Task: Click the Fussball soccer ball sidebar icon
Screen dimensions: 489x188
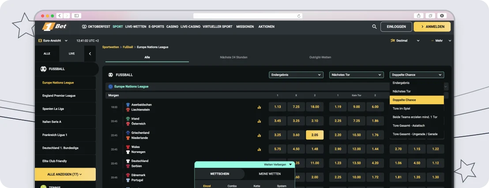Action: 43,69
